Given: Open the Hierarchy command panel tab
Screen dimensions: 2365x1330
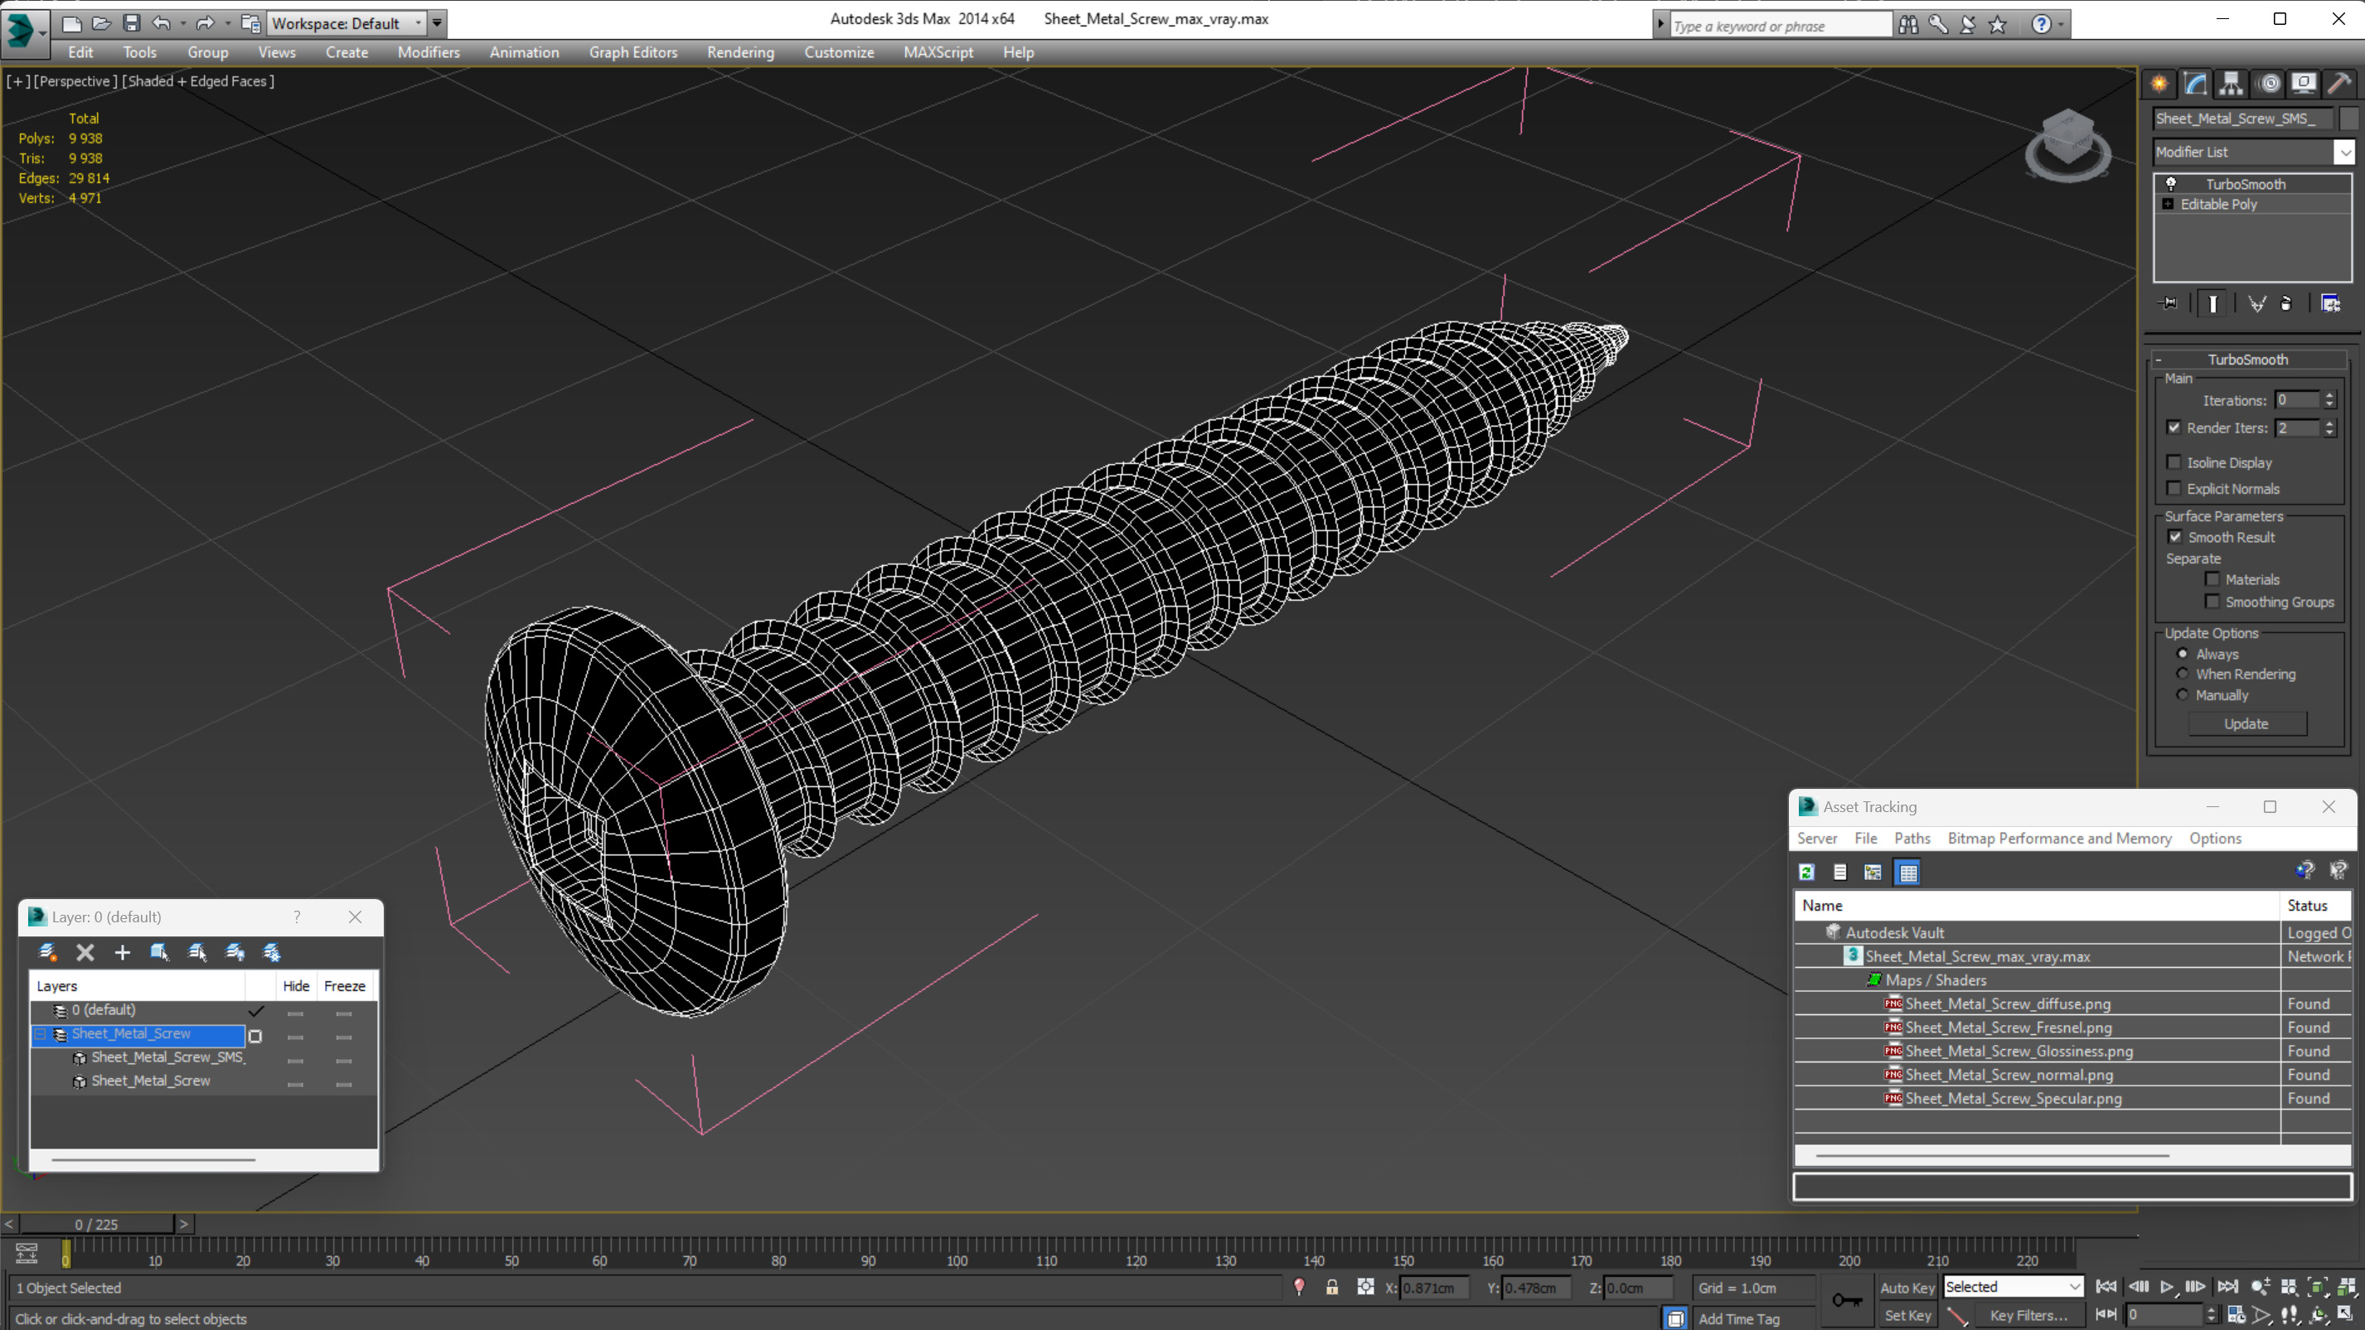Looking at the screenshot, I should coord(2231,84).
